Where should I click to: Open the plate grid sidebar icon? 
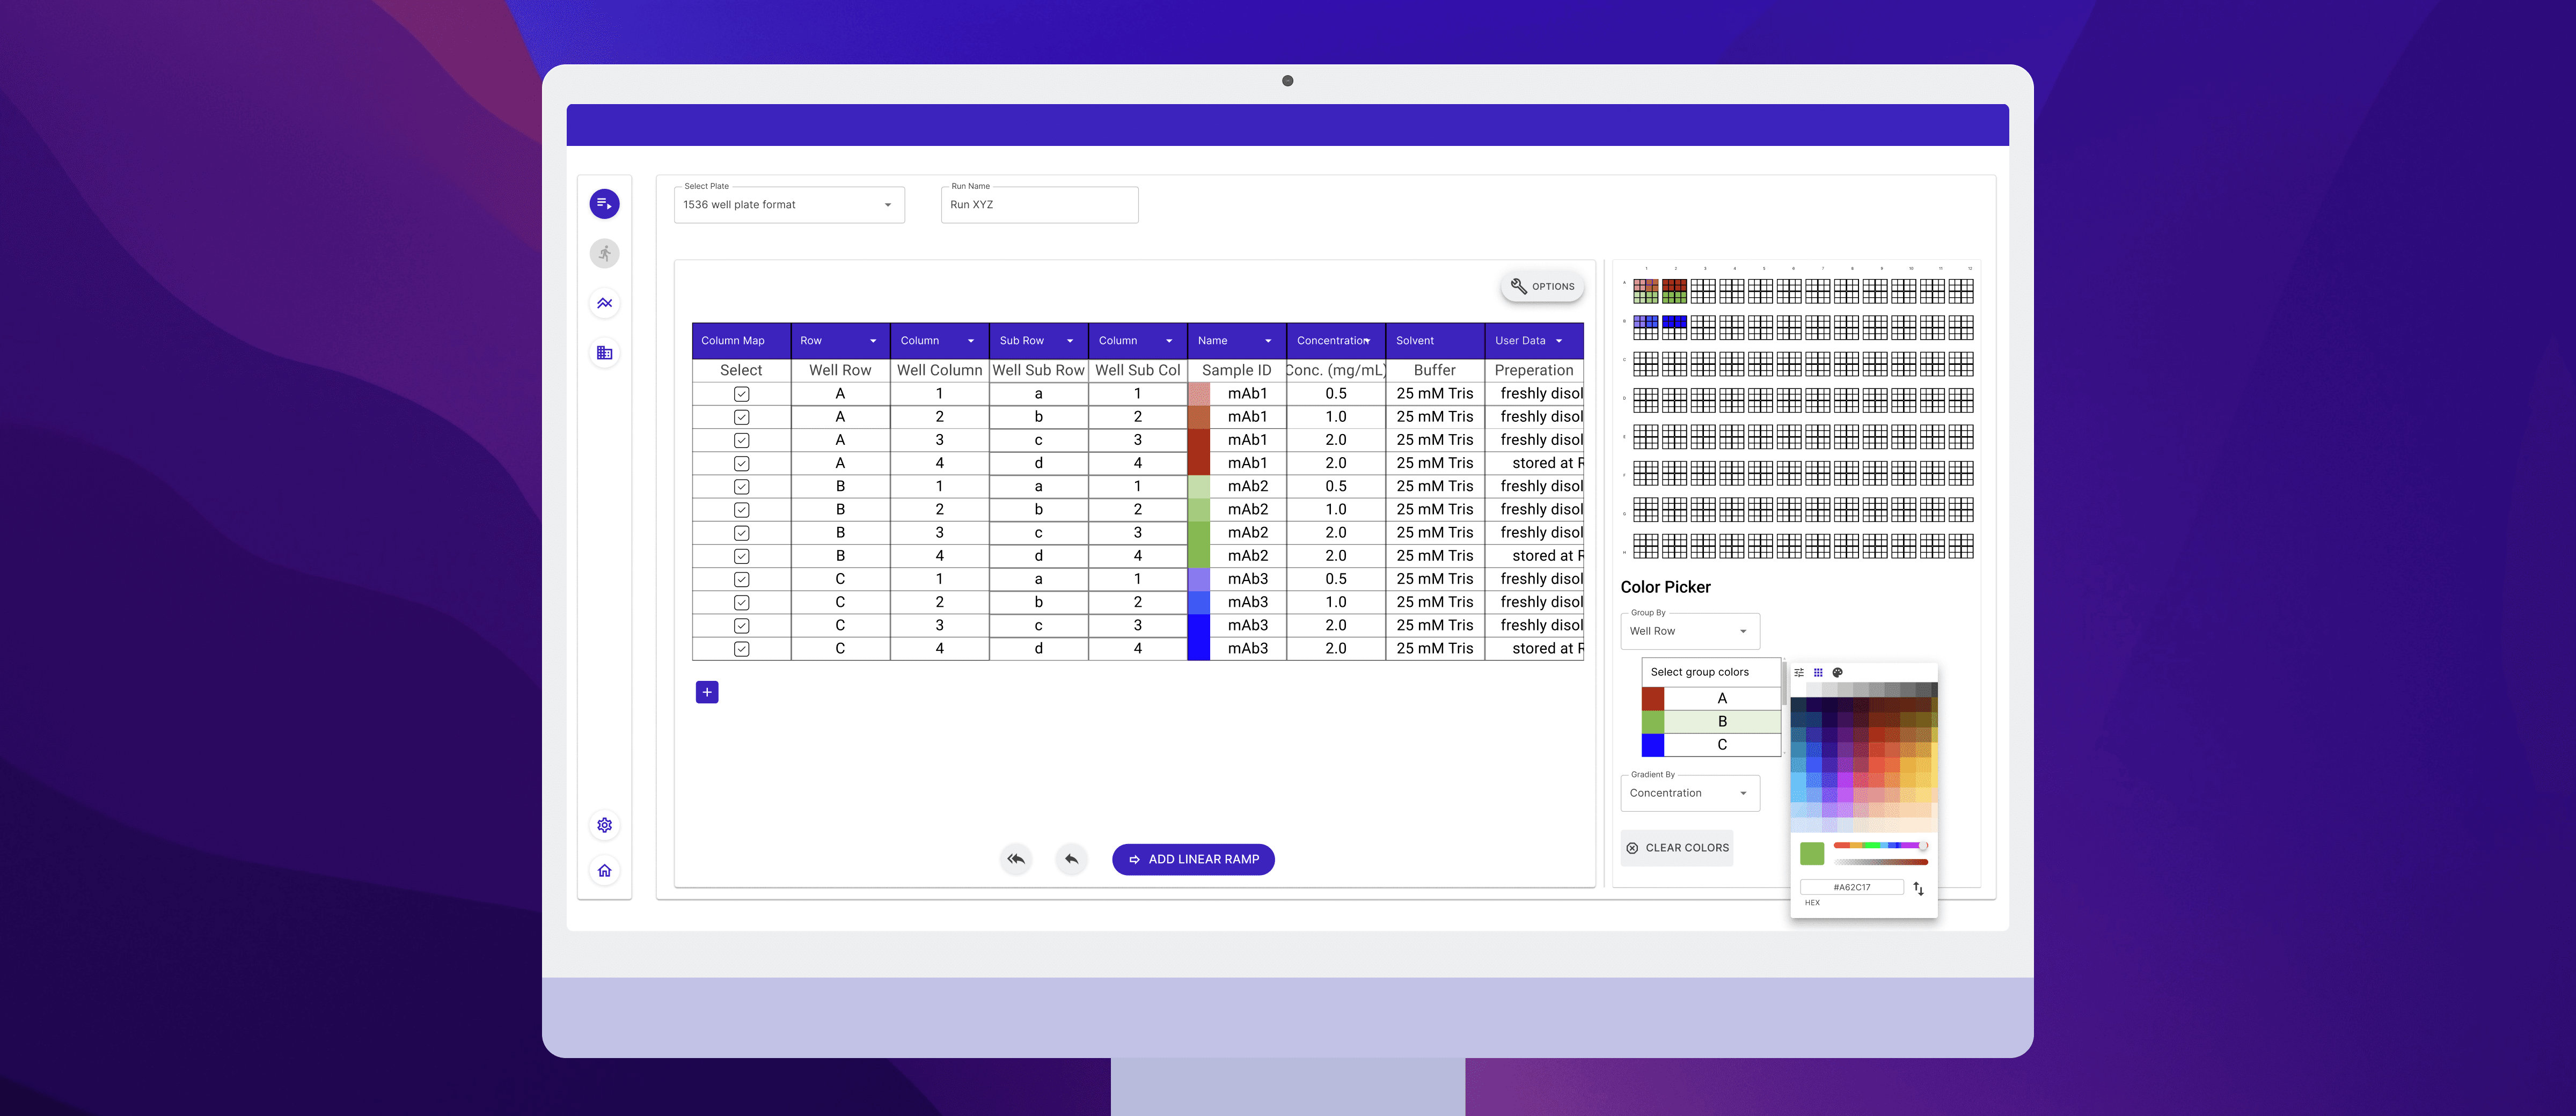click(x=604, y=353)
